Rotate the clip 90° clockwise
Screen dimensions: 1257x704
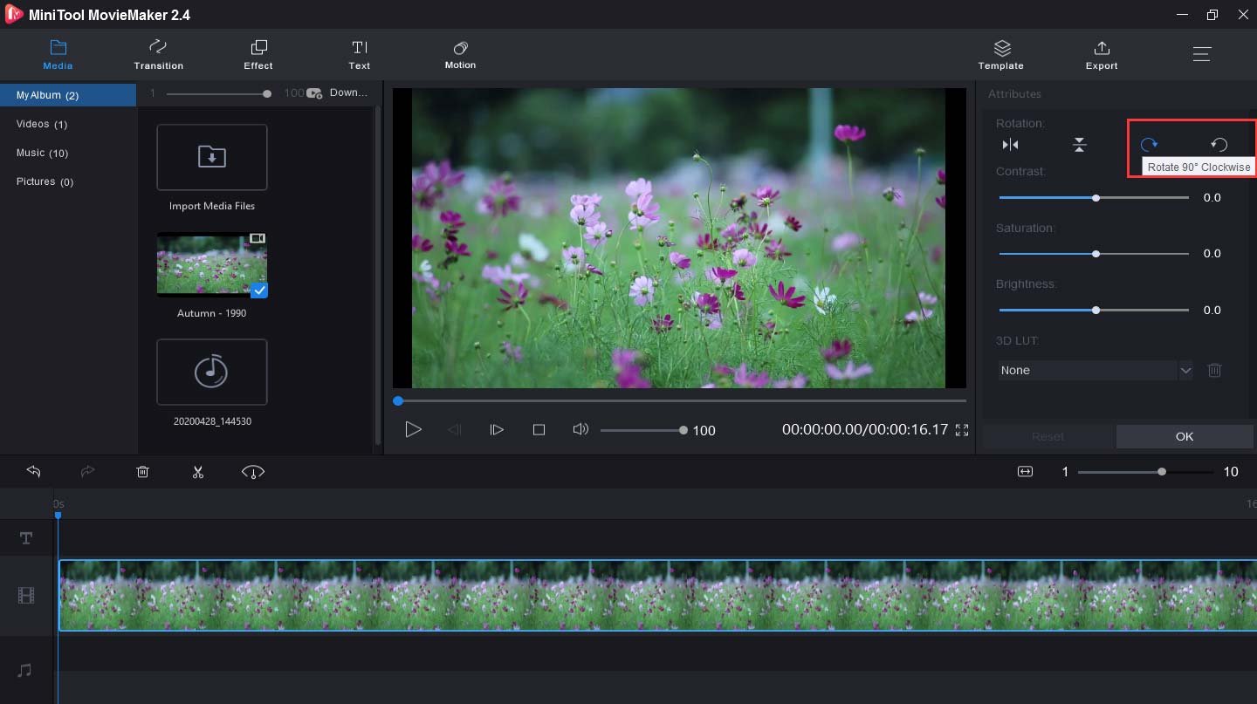click(1149, 145)
